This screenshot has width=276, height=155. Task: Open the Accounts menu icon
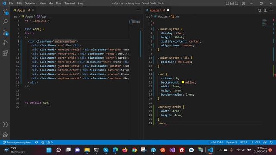(5, 124)
